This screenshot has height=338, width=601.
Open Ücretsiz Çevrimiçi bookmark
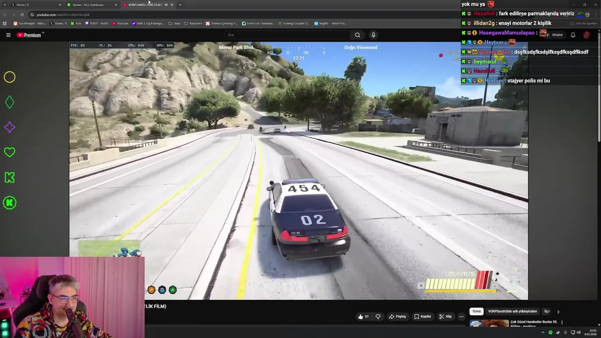[222, 23]
